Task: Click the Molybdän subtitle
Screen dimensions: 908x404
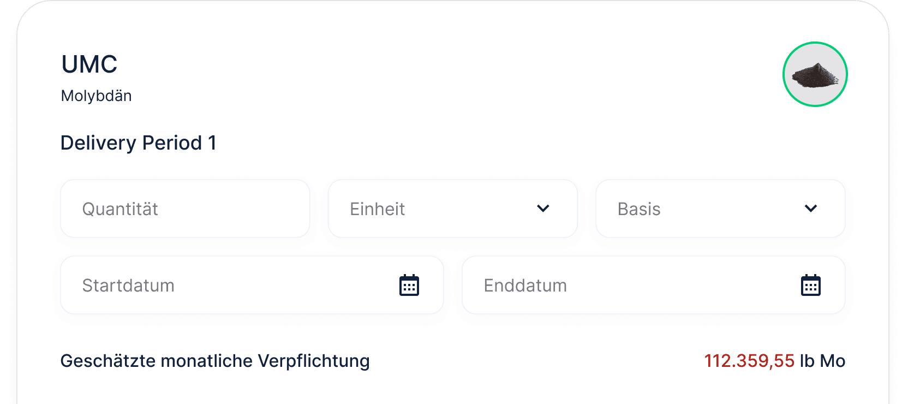Action: 97,96
